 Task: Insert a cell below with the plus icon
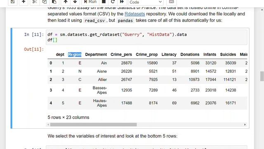point(24,2)
